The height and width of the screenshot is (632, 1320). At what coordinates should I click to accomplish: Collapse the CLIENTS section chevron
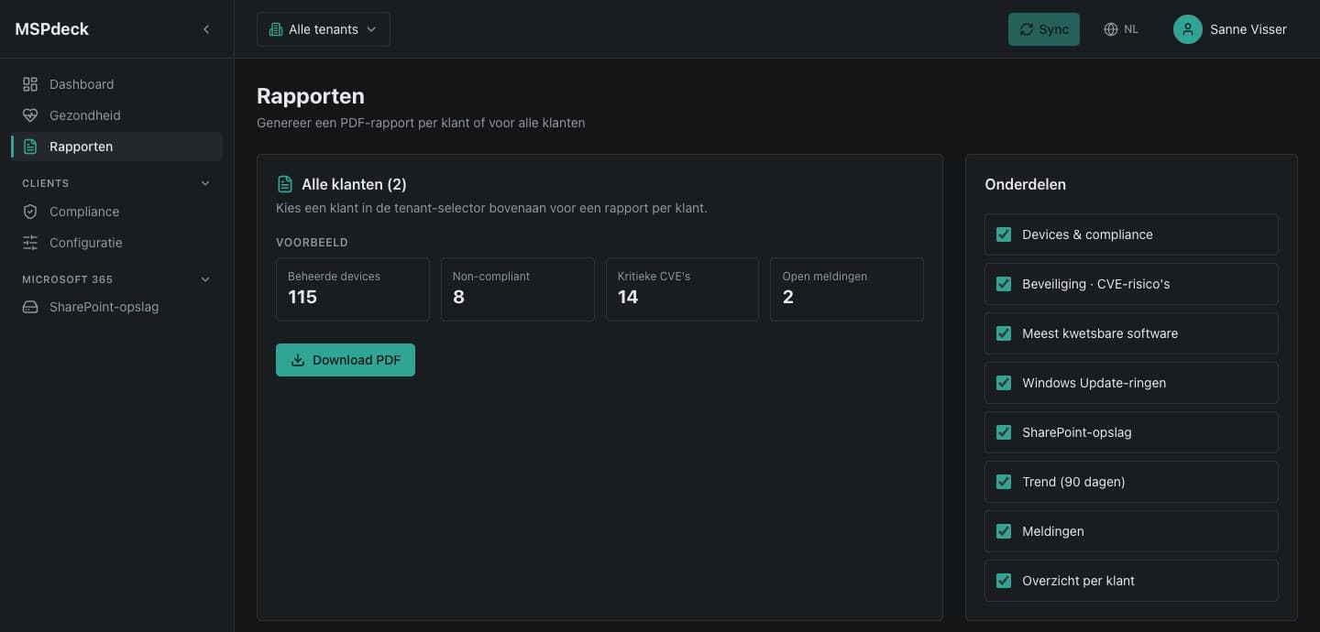(x=205, y=183)
